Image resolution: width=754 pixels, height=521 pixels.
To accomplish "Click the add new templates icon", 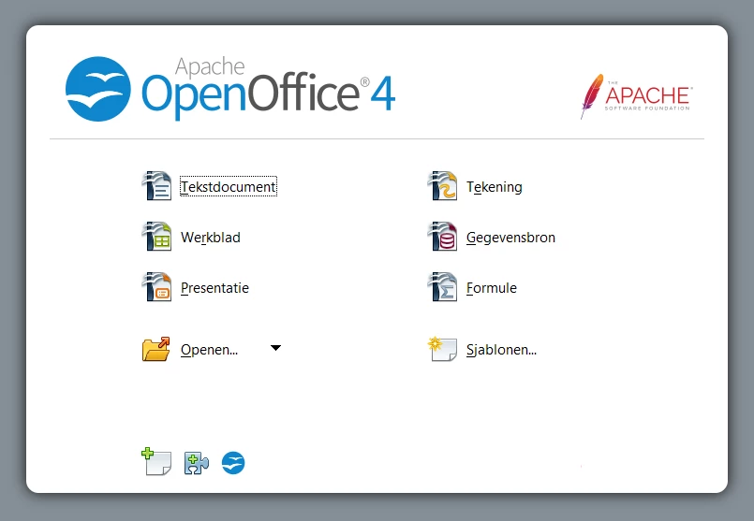I will pyautogui.click(x=156, y=461).
